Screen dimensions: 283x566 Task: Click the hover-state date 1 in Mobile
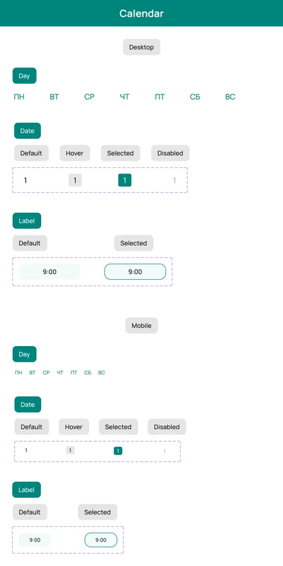coord(70,450)
